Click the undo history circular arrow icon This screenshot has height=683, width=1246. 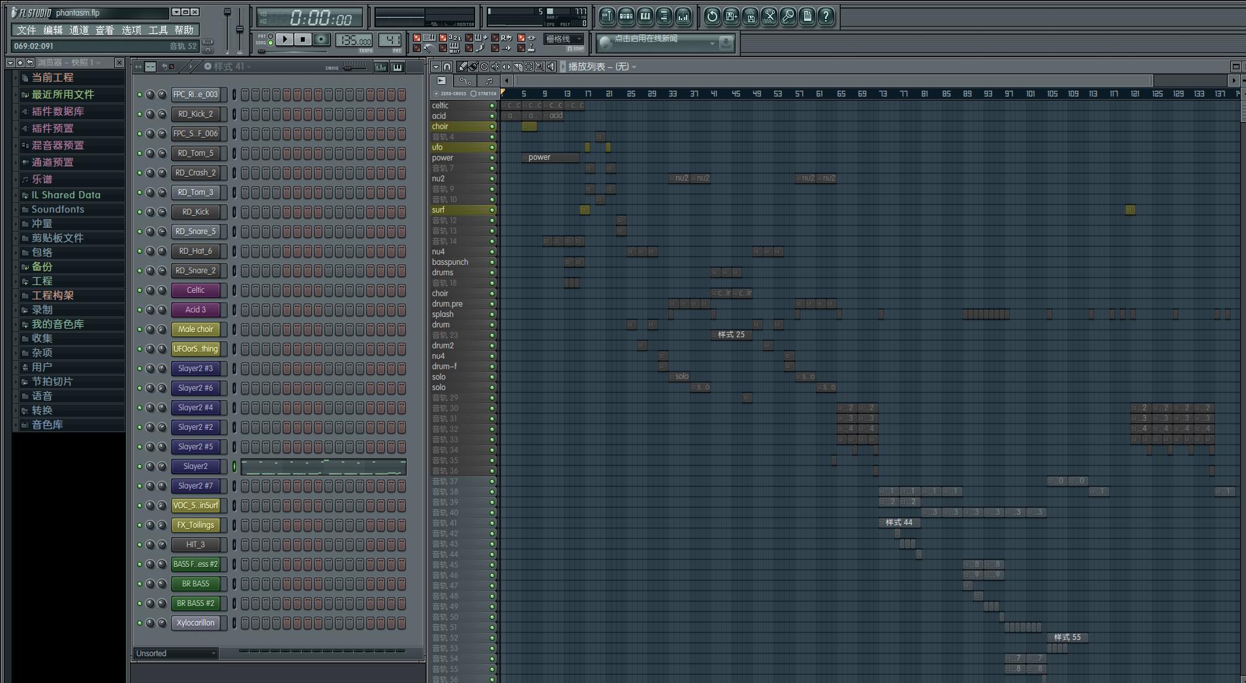pyautogui.click(x=712, y=16)
